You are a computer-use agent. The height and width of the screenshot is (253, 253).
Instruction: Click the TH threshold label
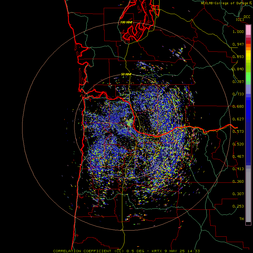tap(241, 219)
